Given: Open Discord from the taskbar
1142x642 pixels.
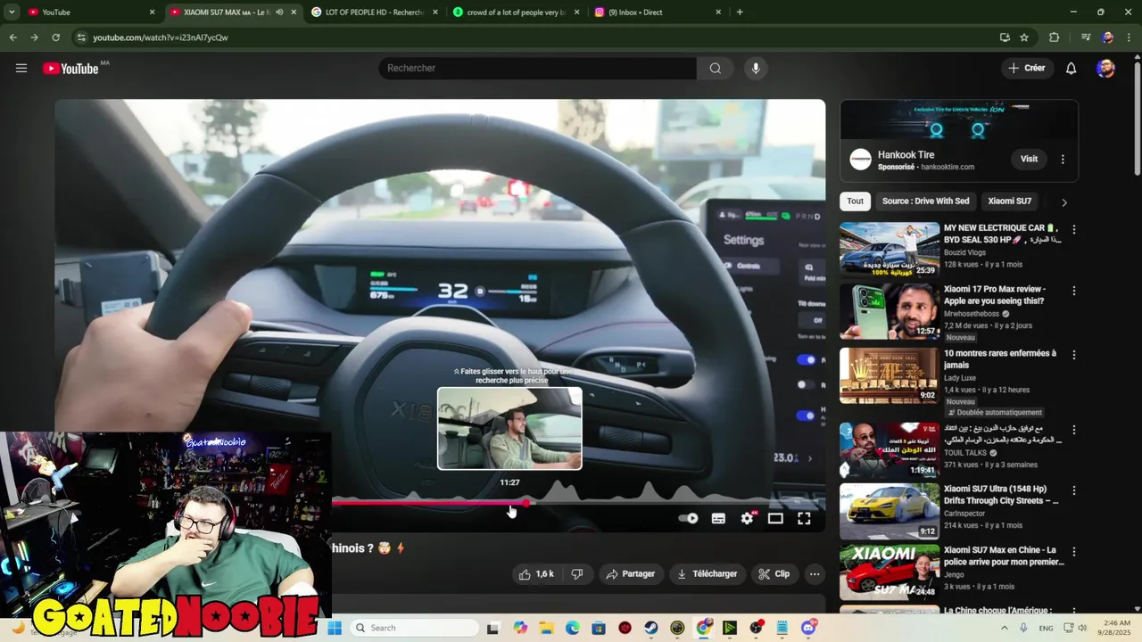Looking at the screenshot, I should [x=808, y=628].
